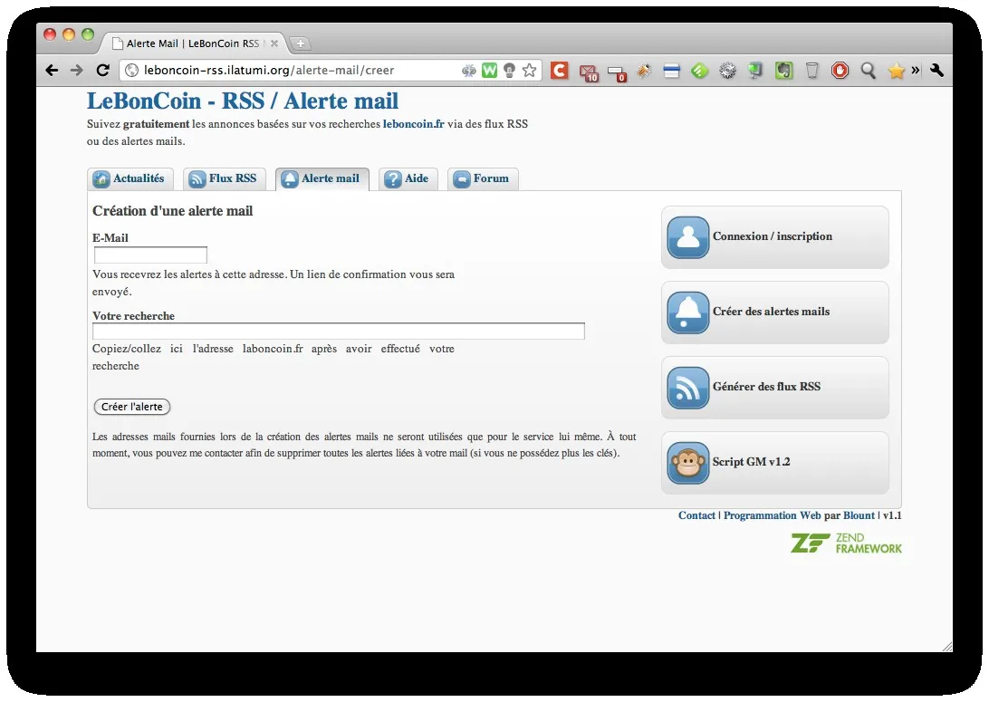Click the browser forward arrow

(76, 71)
